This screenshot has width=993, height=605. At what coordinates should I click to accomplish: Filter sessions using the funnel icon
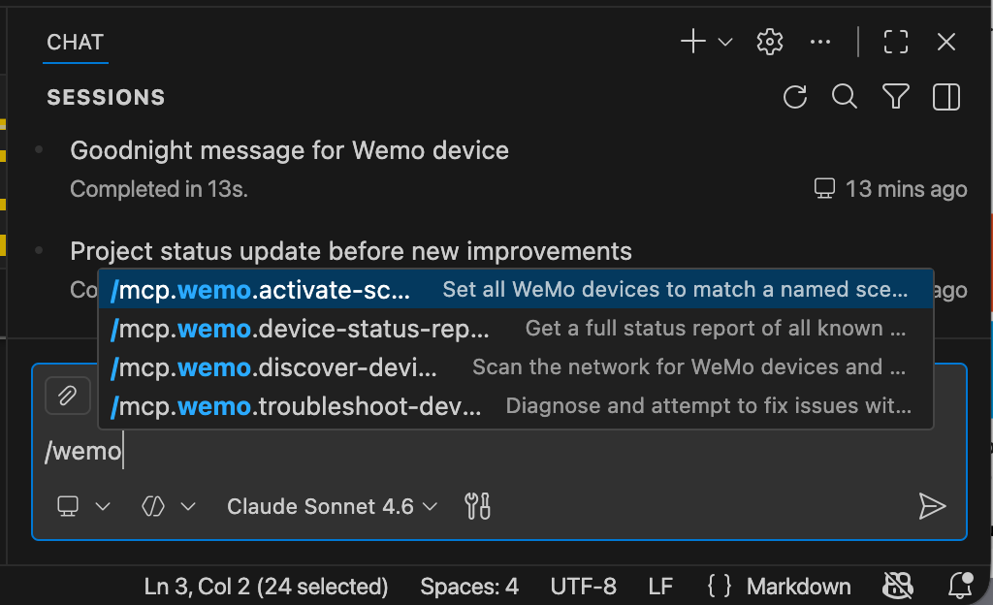tap(895, 97)
